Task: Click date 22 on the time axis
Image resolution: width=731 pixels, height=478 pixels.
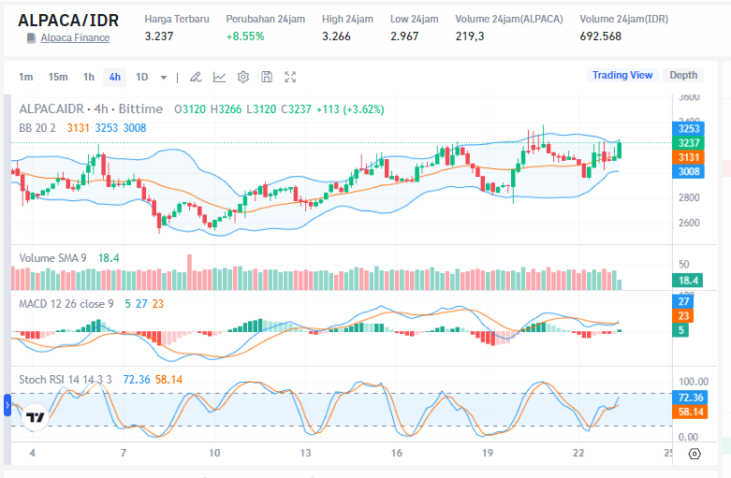Action: tap(578, 453)
